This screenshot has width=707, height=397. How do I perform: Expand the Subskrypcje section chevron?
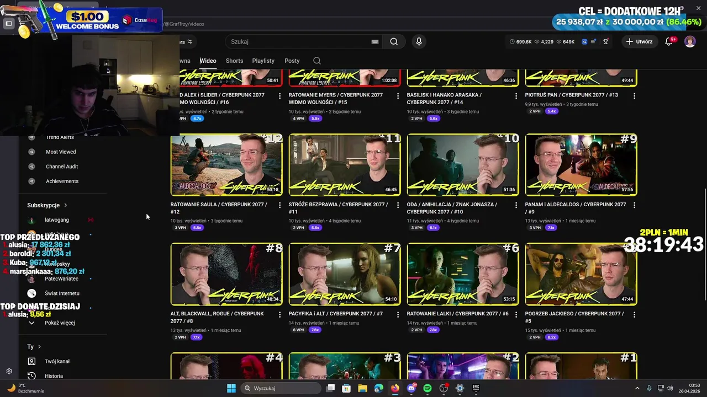pos(65,205)
